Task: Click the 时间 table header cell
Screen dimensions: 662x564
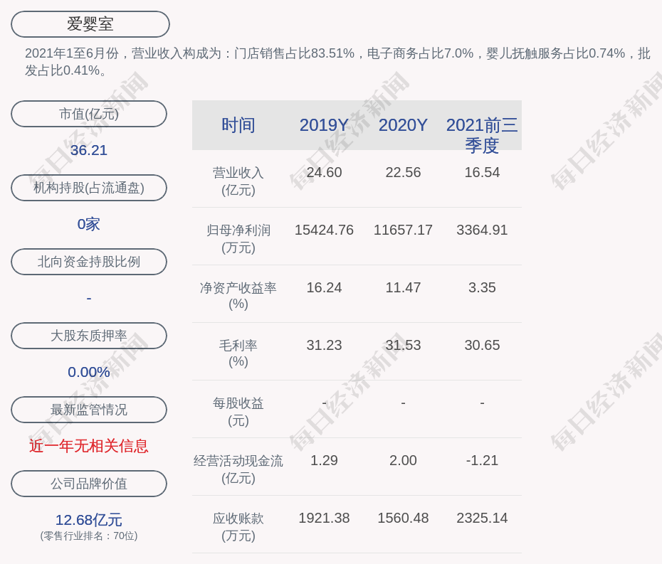Action: (x=238, y=125)
